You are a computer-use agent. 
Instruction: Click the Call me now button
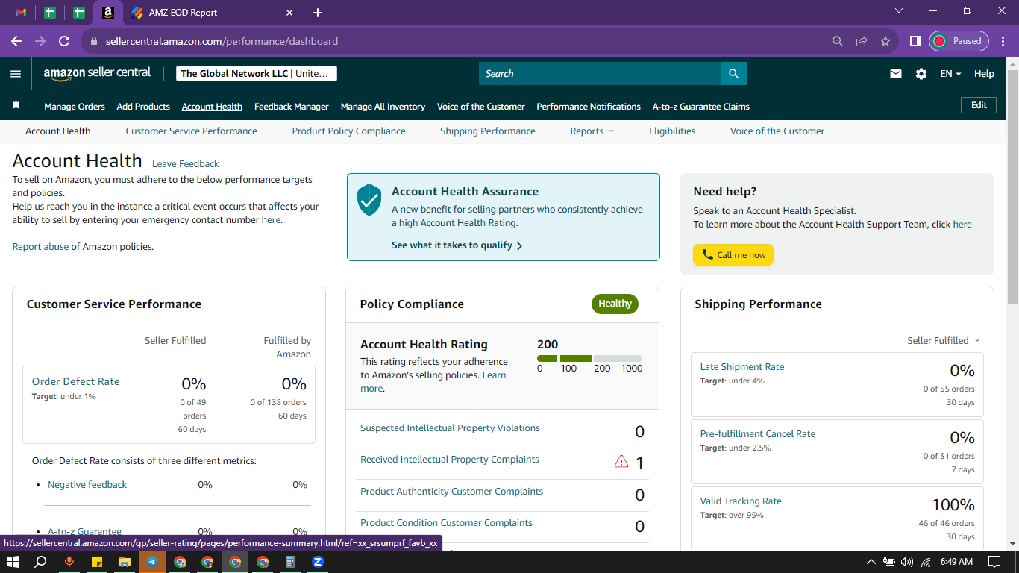tap(733, 255)
